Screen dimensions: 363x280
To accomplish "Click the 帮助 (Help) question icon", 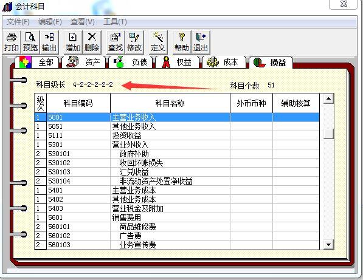I will point(182,42).
